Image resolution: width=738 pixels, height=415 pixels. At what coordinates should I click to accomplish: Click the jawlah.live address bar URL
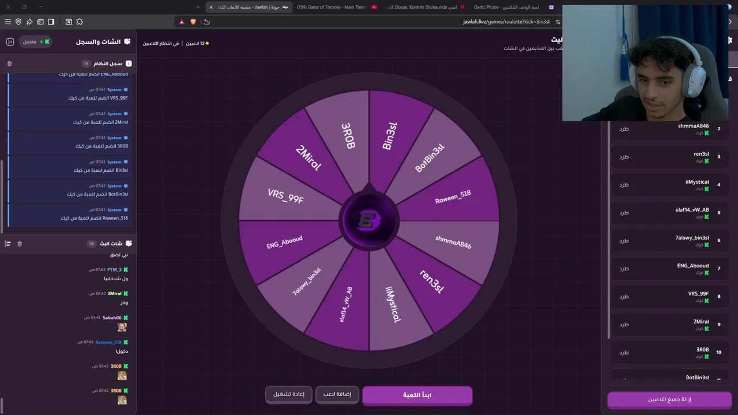coord(506,22)
